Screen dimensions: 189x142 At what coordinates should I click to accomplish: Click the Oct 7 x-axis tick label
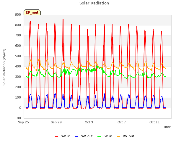(x=122, y=122)
